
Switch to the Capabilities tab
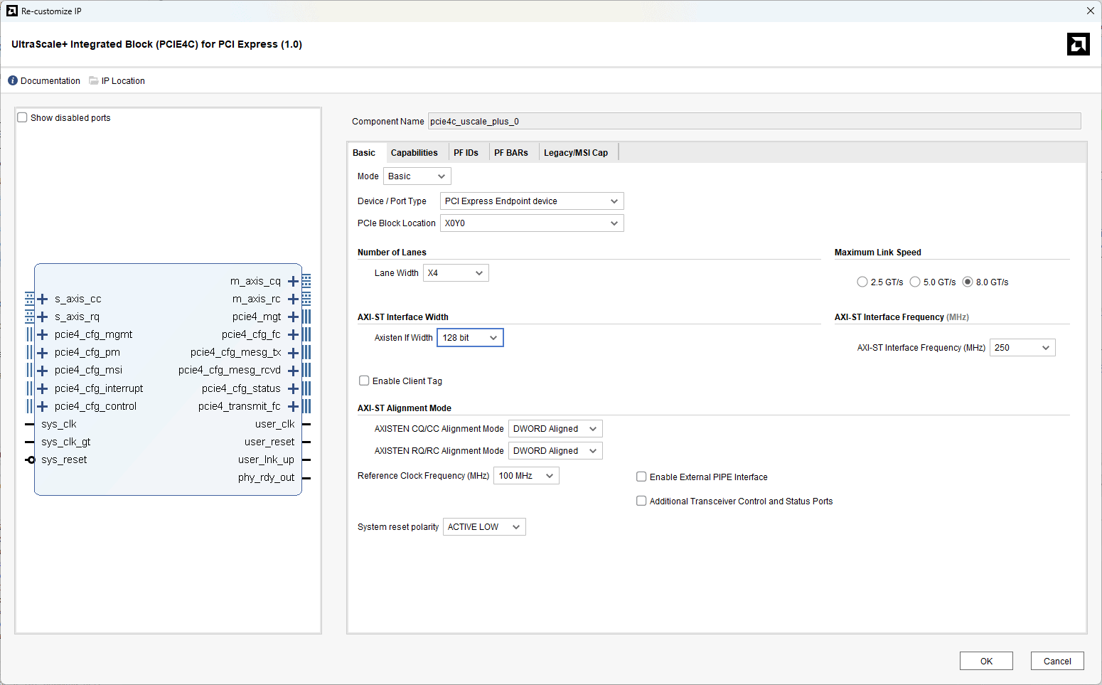(414, 153)
